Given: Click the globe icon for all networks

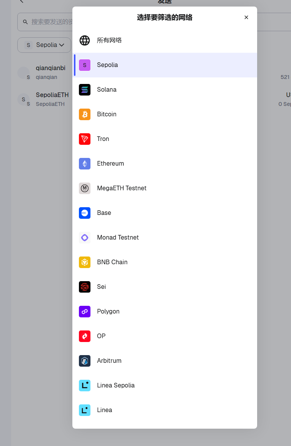Looking at the screenshot, I should [x=85, y=40].
